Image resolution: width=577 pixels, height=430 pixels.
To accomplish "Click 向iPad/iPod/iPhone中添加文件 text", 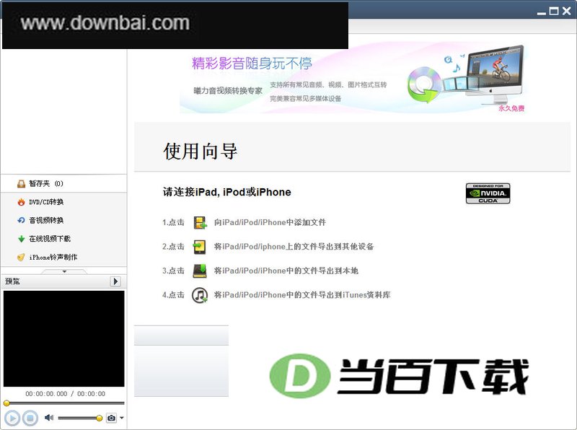I will pos(270,222).
